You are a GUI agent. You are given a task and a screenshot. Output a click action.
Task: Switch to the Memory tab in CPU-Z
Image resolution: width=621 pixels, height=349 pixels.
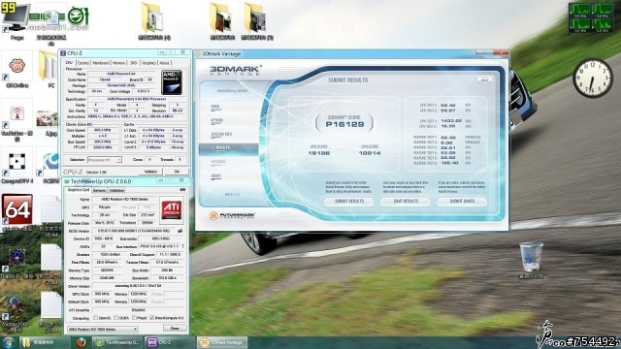coord(118,63)
